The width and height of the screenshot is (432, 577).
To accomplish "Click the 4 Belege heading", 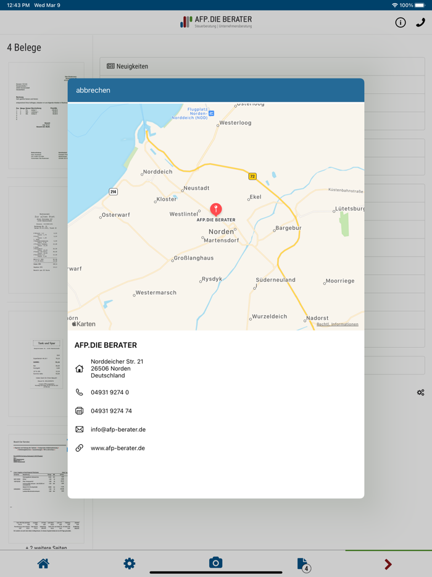I will [24, 48].
